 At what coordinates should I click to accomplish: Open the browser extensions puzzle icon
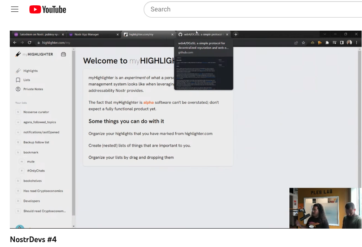click(x=327, y=42)
